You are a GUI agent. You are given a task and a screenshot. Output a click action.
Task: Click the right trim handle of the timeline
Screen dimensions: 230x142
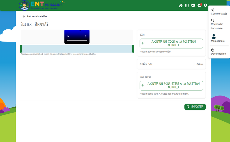coord(133,49)
